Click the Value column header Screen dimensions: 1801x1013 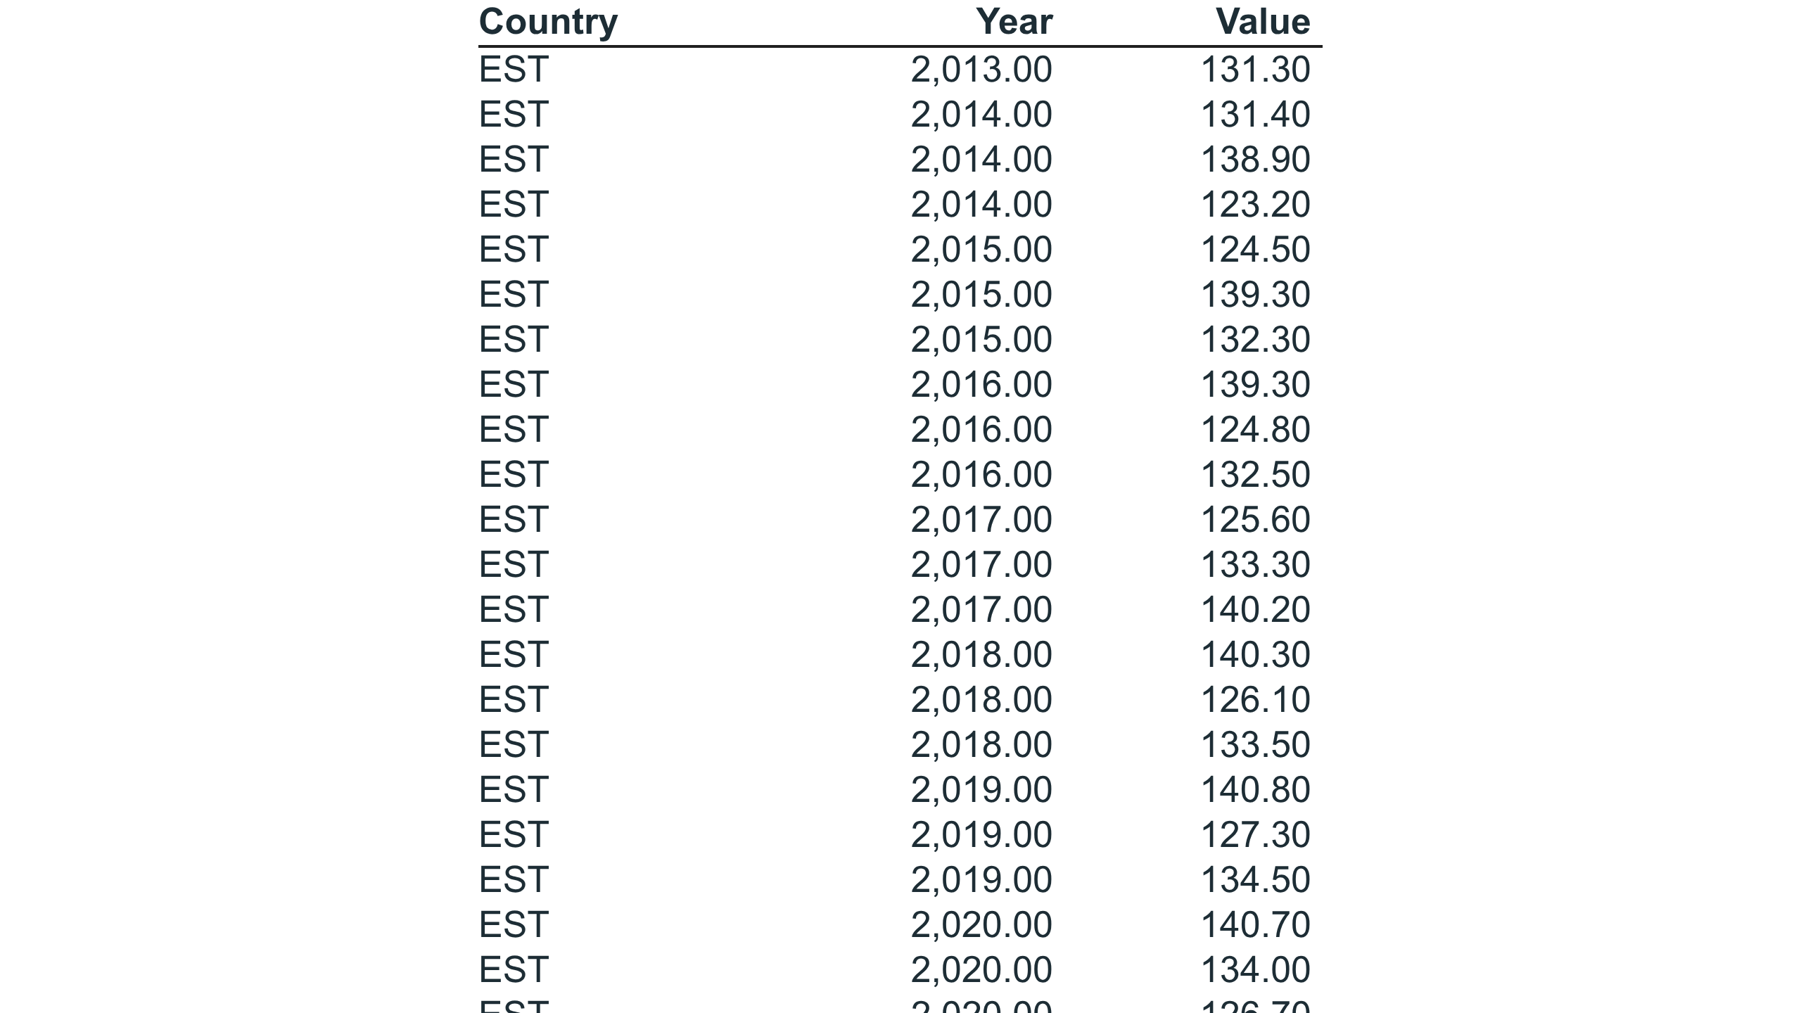[1263, 22]
